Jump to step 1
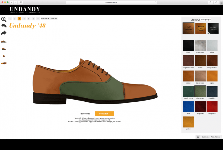The height and width of the screenshot is (150, 223). click(x=10, y=19)
